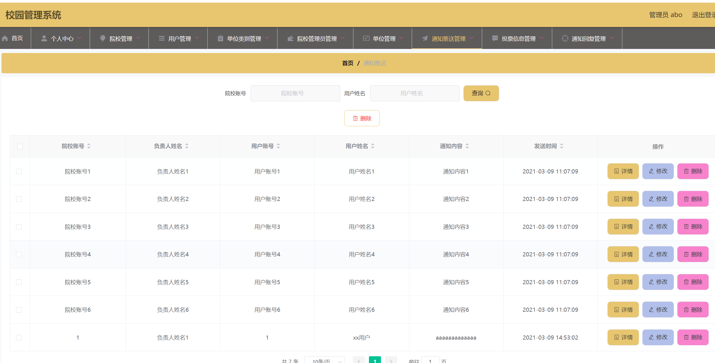
Task: Expand the 单位类别管理 dropdown arrow
Action: [267, 38]
